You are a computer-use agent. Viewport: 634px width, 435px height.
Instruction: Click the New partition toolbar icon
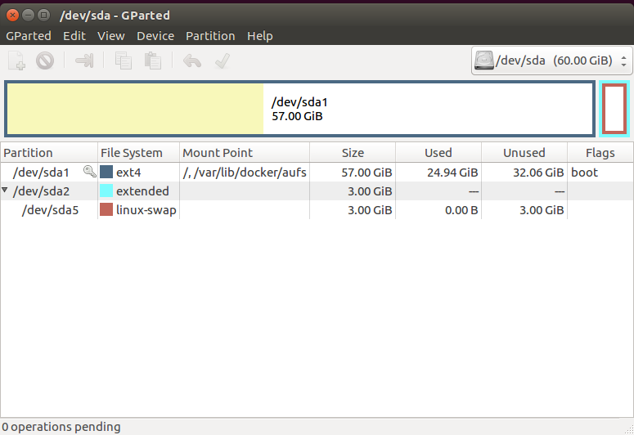pos(16,61)
